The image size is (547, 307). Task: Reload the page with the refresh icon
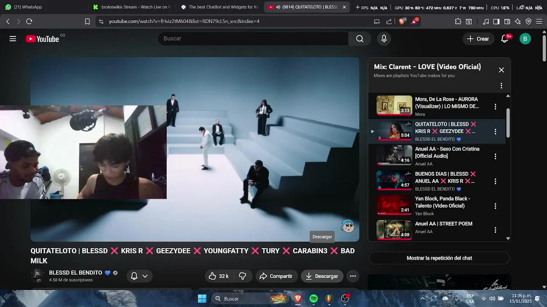tap(29, 21)
